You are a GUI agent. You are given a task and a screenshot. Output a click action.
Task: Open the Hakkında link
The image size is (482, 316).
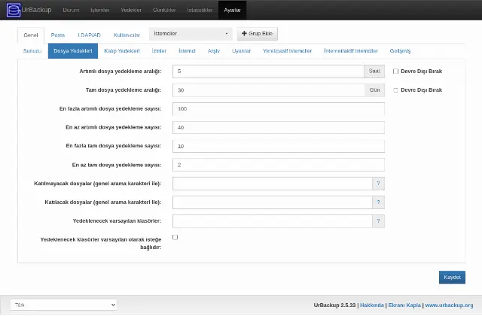pyautogui.click(x=372, y=305)
